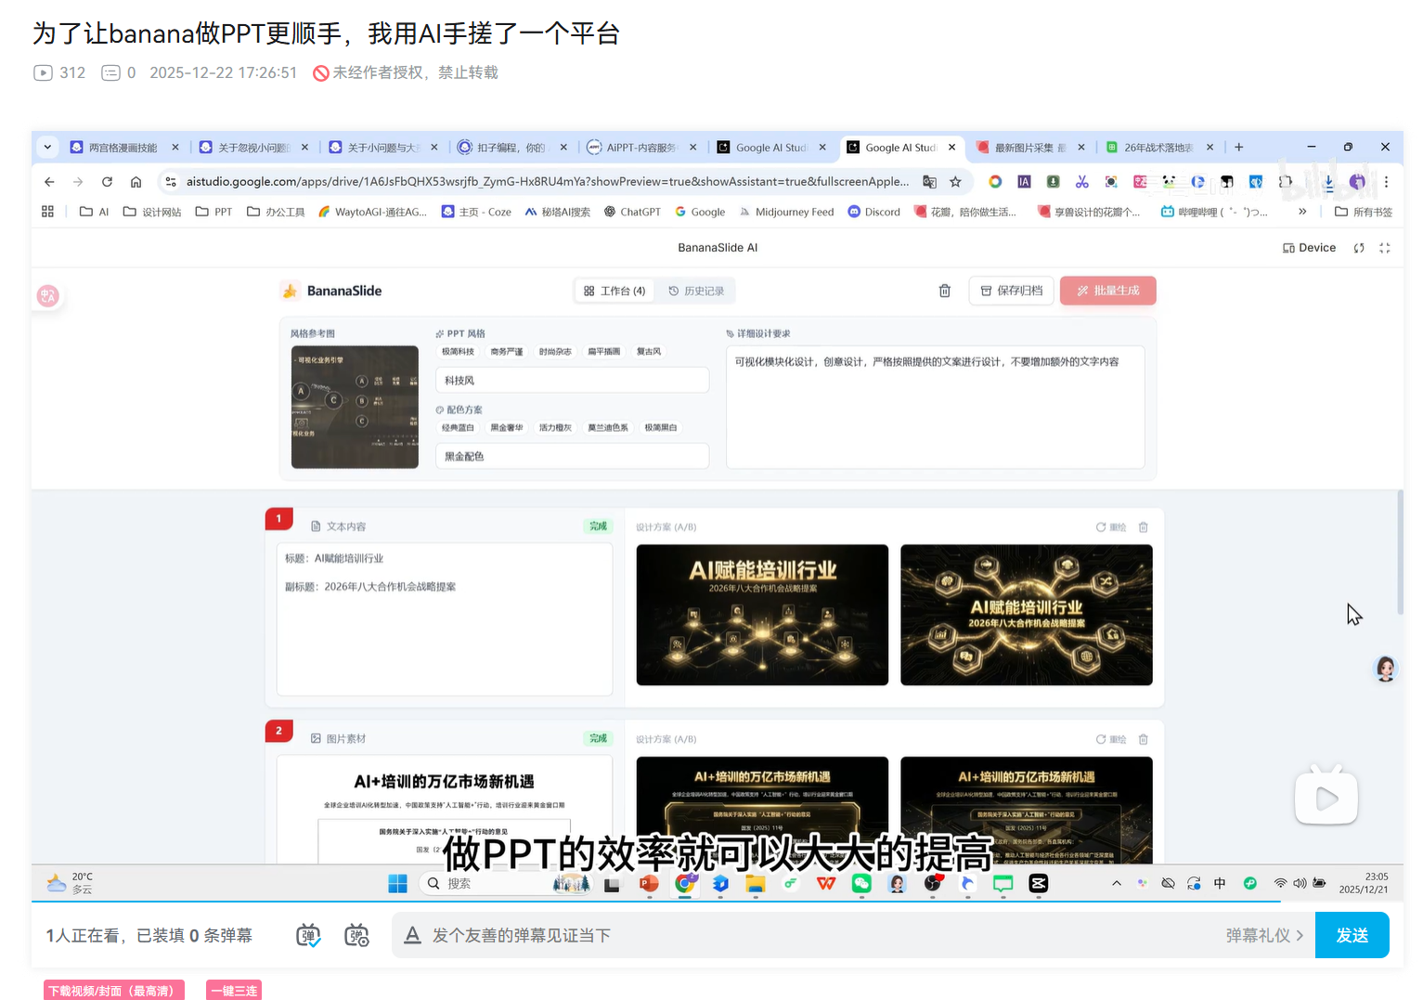Screen dimensions: 1423x1000
Task: Click the BananaSlide banana logo
Action: click(291, 290)
